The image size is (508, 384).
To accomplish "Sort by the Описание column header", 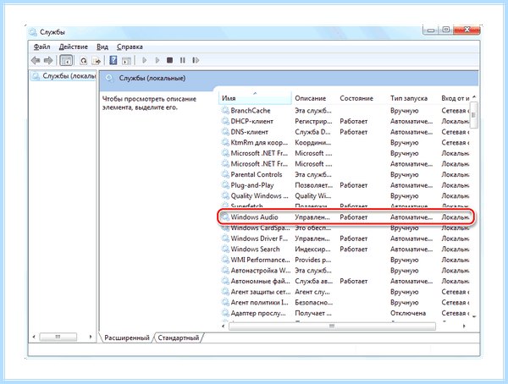I will click(311, 98).
